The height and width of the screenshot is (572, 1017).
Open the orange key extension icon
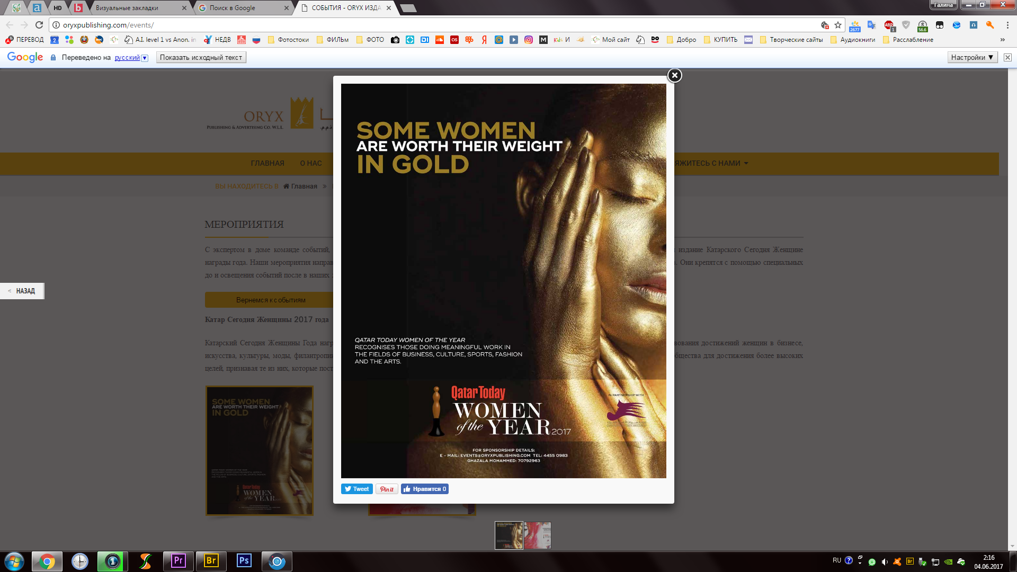(989, 25)
